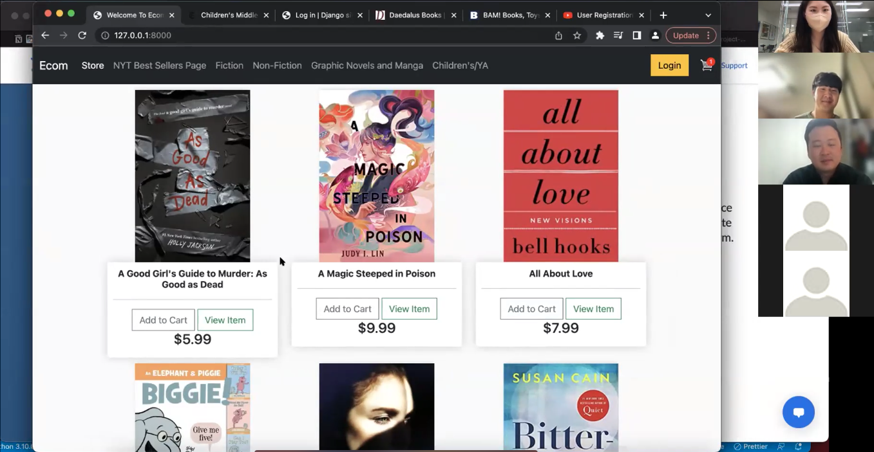874x452 pixels.
Task: Click the yellow Login button
Action: tap(669, 65)
